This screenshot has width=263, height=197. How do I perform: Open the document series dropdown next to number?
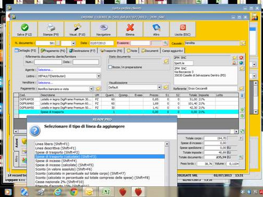73,43
